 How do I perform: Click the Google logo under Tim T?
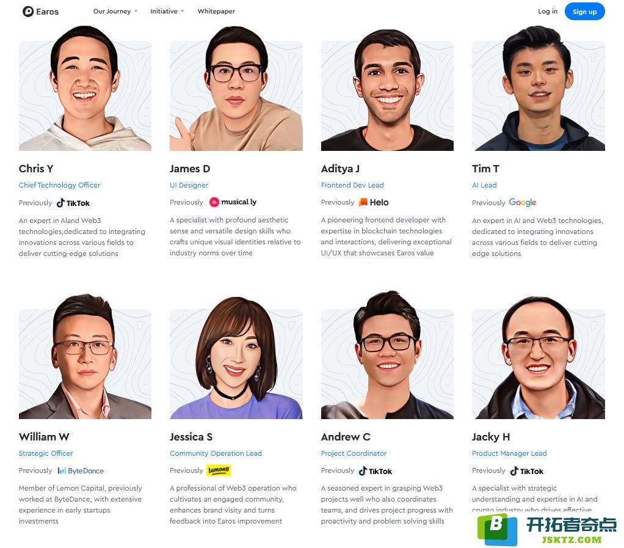pyautogui.click(x=523, y=202)
